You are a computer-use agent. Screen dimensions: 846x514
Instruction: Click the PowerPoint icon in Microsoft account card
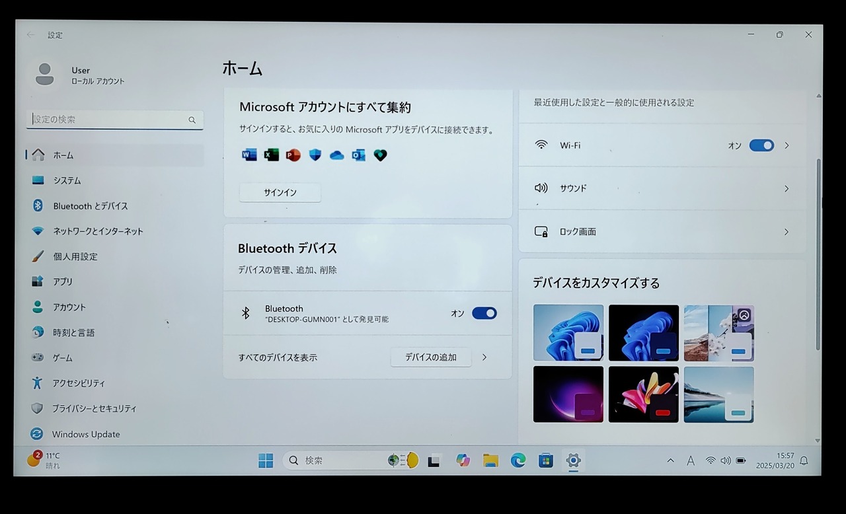pos(293,155)
